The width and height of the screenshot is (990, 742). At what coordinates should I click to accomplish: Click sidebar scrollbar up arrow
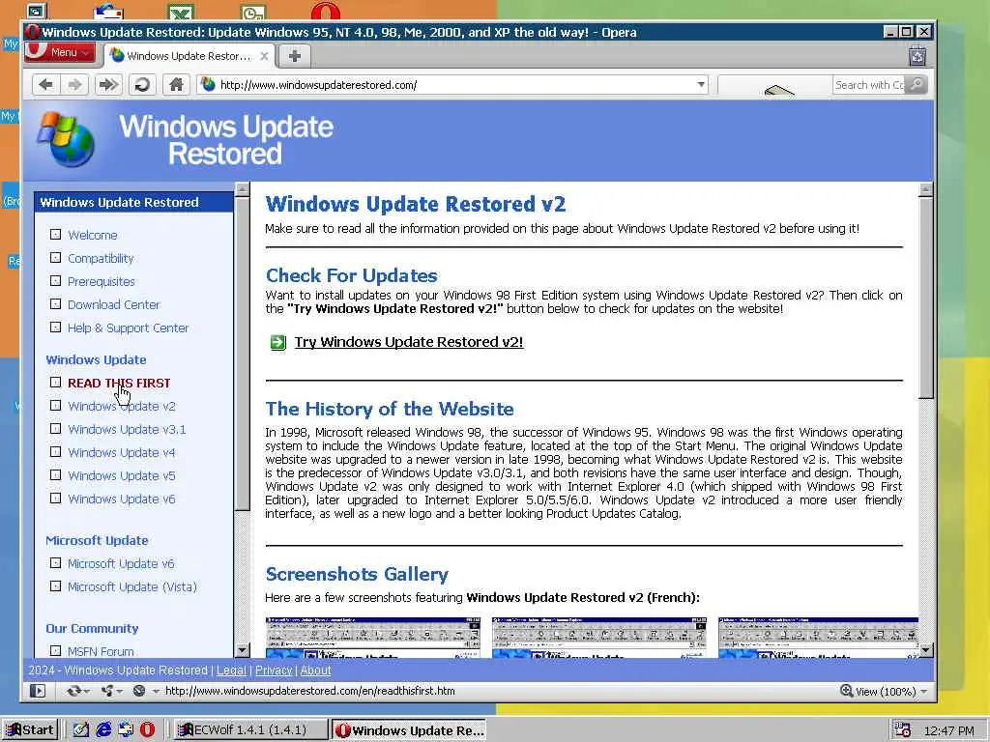[x=243, y=188]
